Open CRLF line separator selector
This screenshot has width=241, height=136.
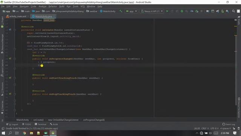click(205, 128)
